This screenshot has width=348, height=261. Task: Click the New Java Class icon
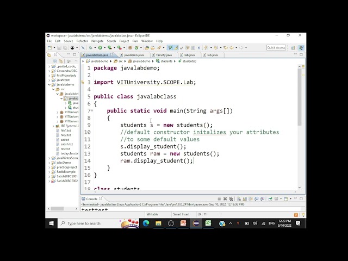[136, 48]
